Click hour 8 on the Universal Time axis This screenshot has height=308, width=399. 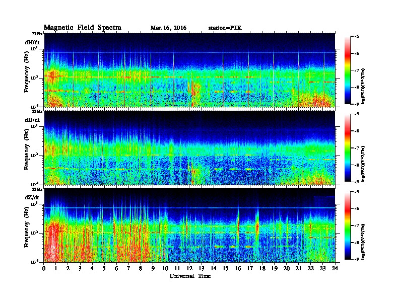(141, 269)
